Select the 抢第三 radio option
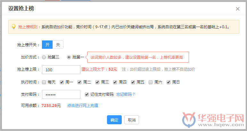Viewport: 247px width, 131px height. click(x=44, y=57)
